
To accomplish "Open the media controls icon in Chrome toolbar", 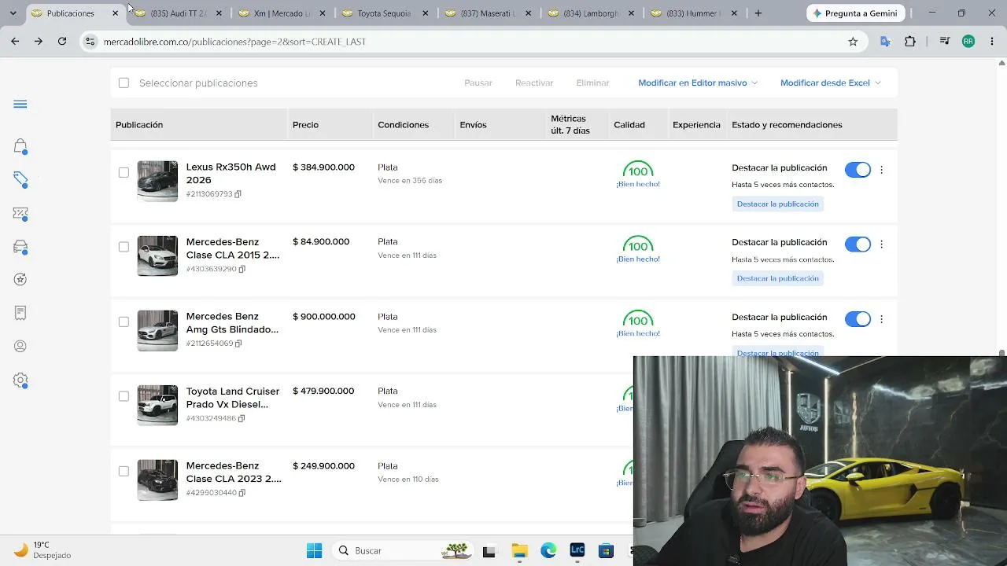I will pyautogui.click(x=945, y=42).
